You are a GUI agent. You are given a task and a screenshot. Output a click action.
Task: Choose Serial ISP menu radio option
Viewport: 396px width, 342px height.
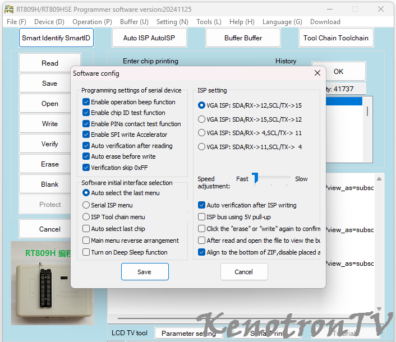pyautogui.click(x=86, y=205)
